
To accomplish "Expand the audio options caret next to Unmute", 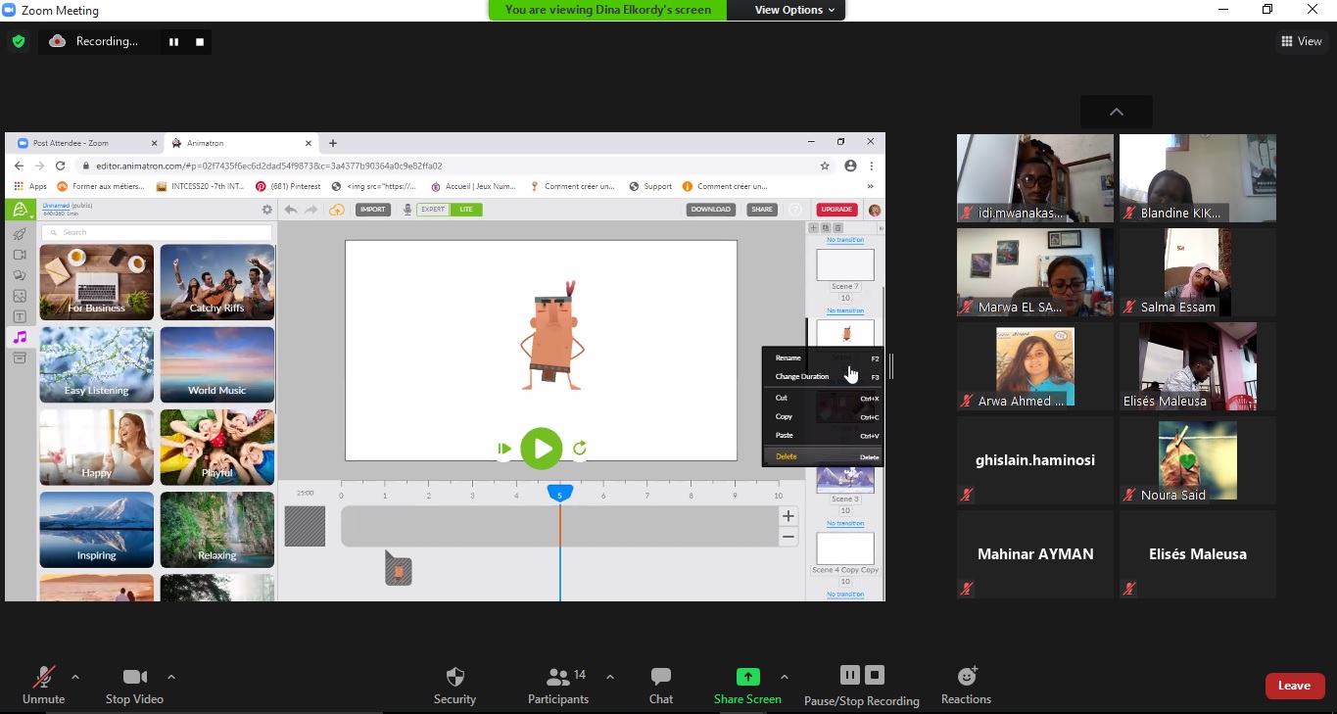I will pyautogui.click(x=75, y=677).
